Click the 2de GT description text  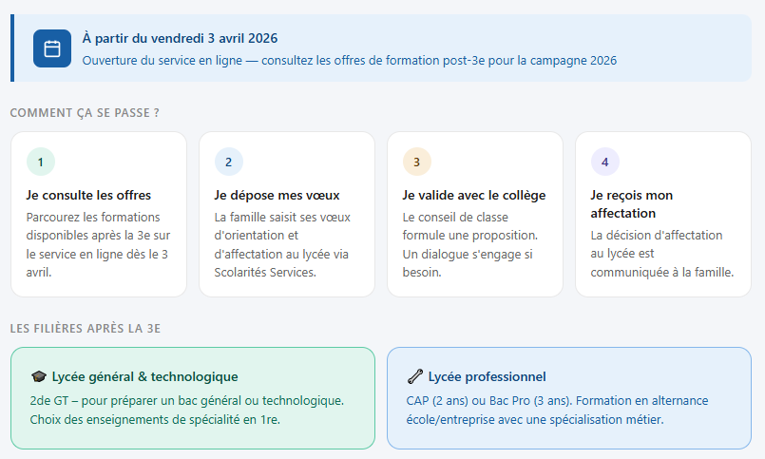[x=186, y=410]
